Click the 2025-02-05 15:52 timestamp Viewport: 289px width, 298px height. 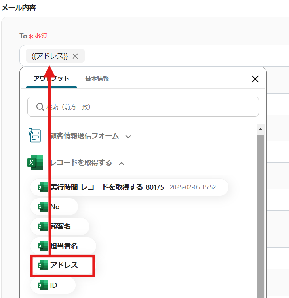click(x=193, y=187)
